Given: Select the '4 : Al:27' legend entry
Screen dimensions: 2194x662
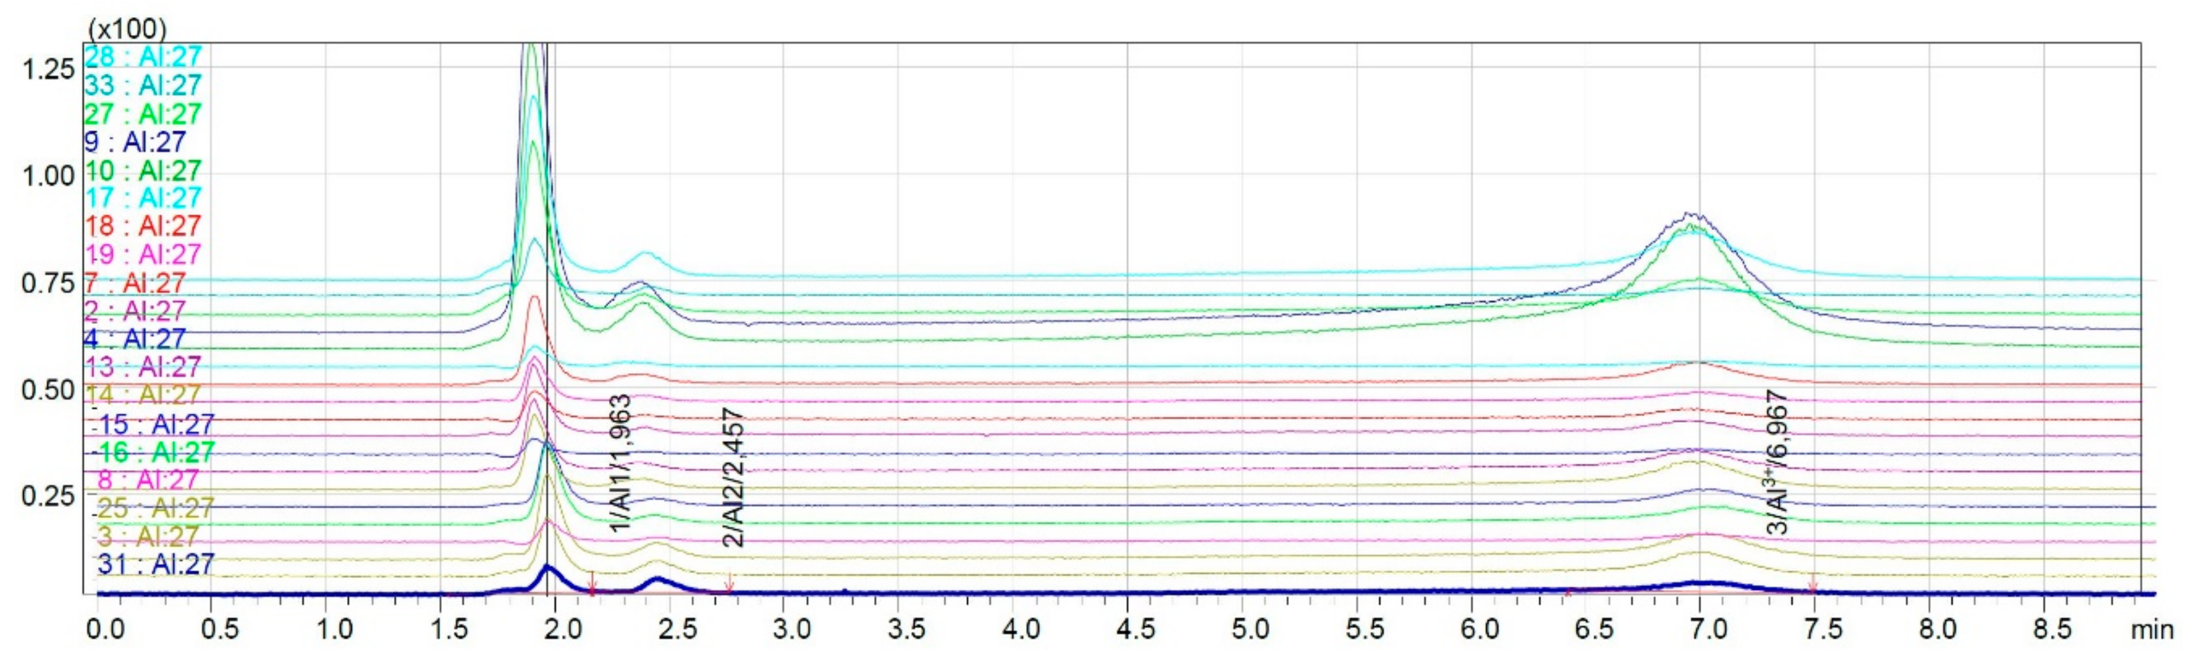Looking at the screenshot, I should 134,339.
